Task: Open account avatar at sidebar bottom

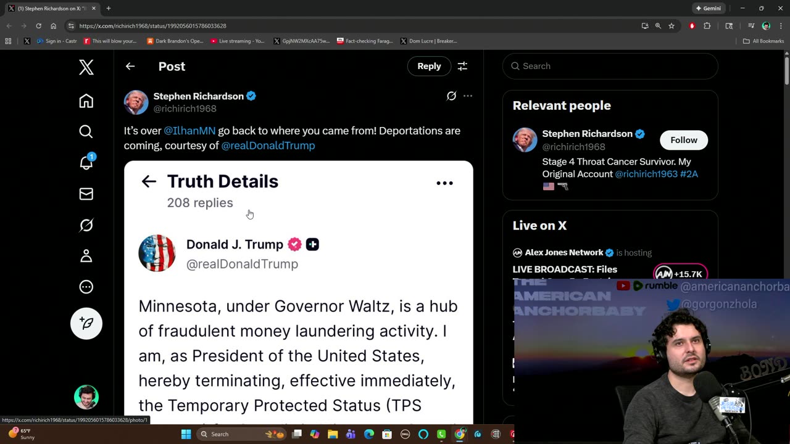Action: pyautogui.click(x=86, y=397)
